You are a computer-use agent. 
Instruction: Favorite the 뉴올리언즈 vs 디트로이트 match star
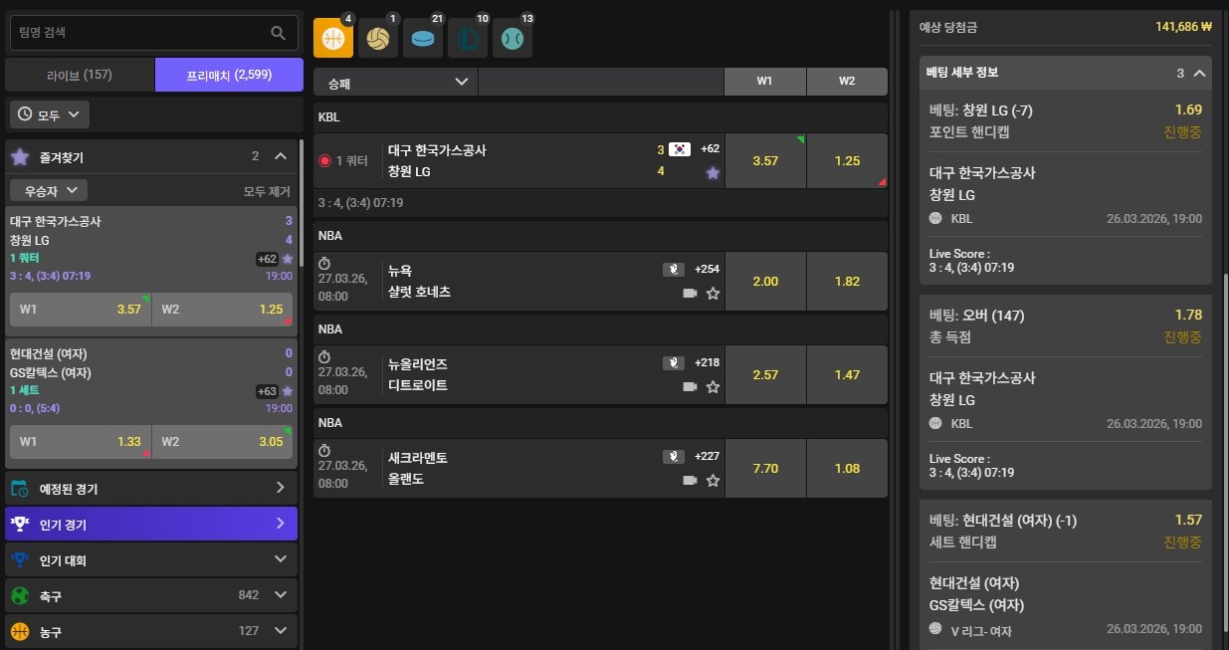[713, 386]
